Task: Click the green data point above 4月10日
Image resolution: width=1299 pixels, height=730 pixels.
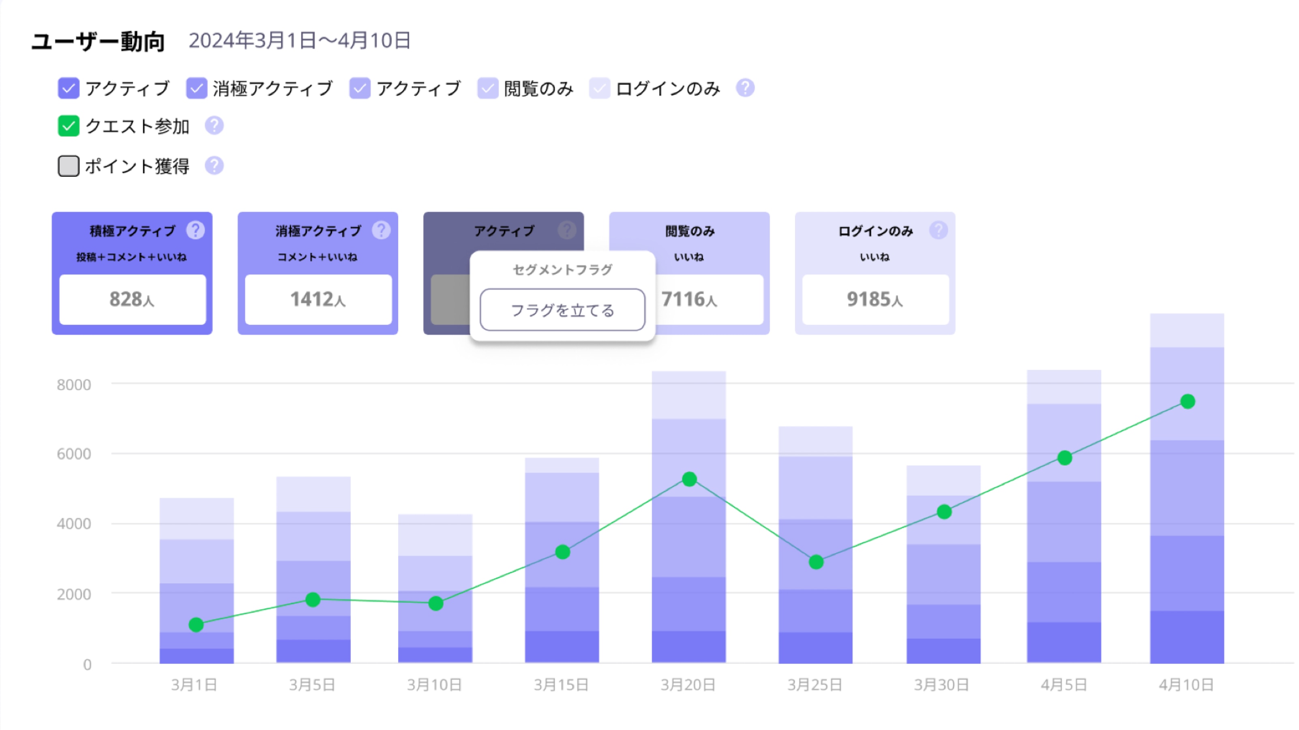Action: tap(1188, 401)
